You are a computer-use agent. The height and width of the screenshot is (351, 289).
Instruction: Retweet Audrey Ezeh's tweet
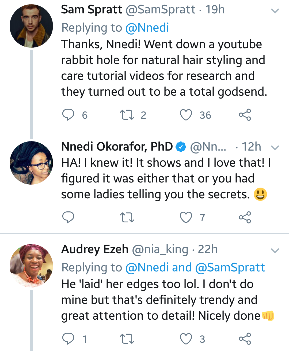click(127, 339)
